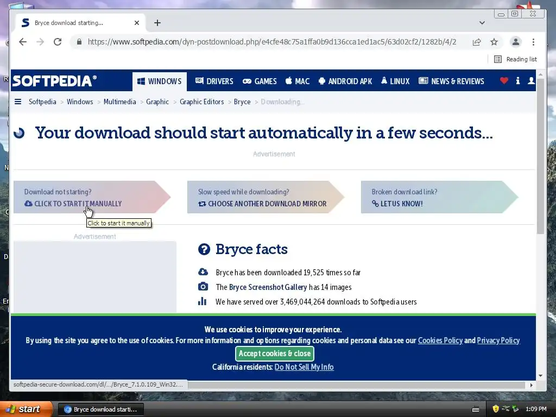556x417 pixels.
Task: Click the bar chart statistics icon
Action: point(202,301)
